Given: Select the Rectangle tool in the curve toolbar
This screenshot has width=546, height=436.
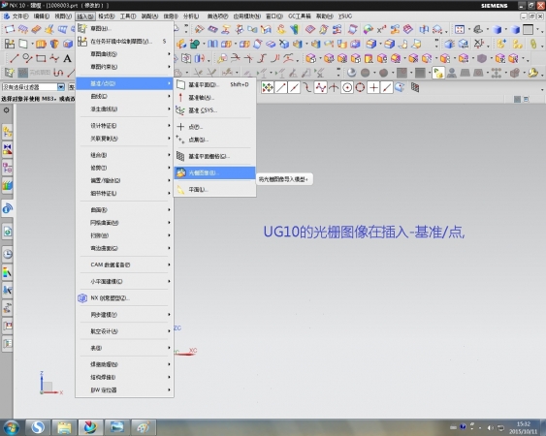Looking at the screenshot, I should click(x=41, y=58).
